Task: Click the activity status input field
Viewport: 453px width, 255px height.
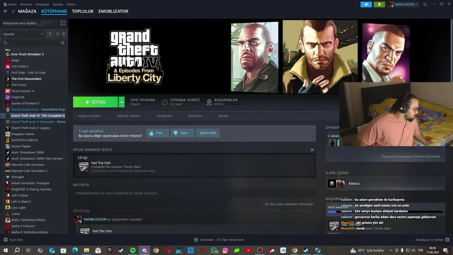Action: (x=194, y=193)
